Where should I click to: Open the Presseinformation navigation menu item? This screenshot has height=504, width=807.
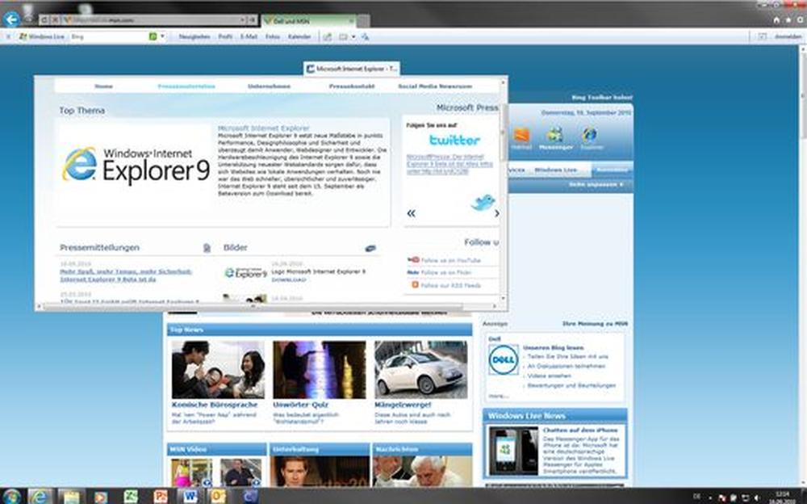(187, 84)
